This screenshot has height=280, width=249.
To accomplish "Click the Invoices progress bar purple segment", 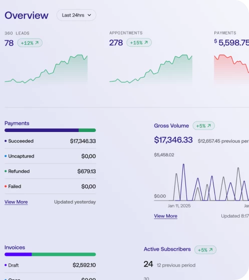I will pyautogui.click(x=18, y=254).
